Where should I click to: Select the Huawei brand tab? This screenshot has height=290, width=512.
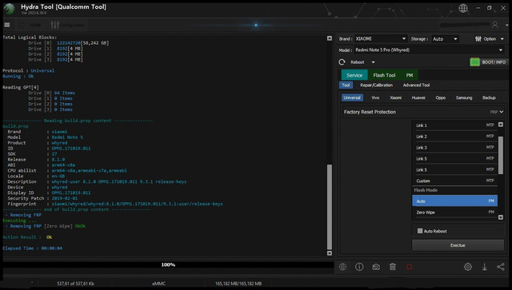[x=418, y=97]
